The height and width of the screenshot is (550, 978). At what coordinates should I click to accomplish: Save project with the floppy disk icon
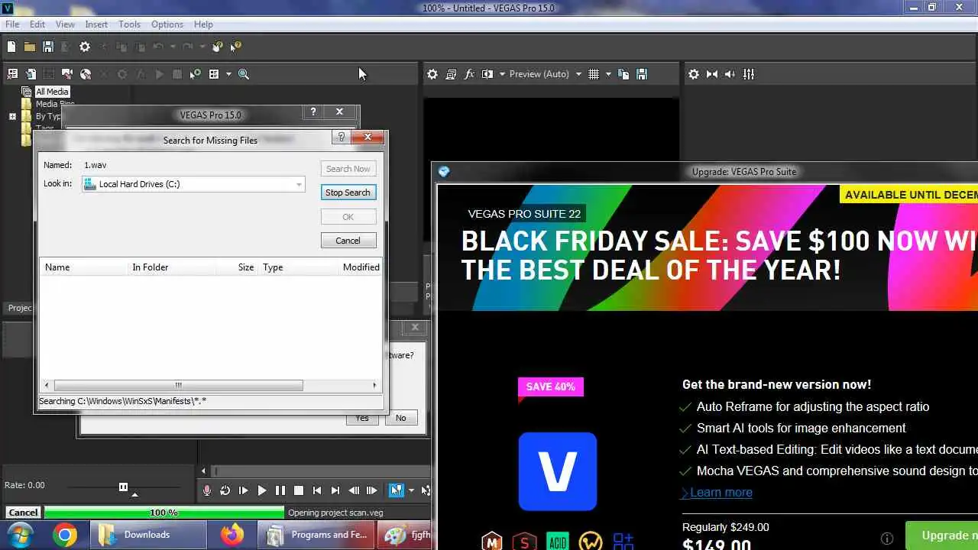point(47,47)
